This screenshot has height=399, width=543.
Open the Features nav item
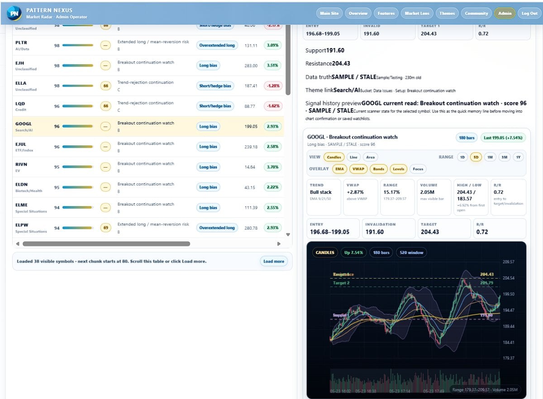pyautogui.click(x=386, y=13)
